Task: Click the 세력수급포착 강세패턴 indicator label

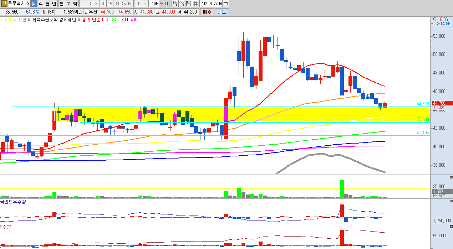Action: point(54,20)
